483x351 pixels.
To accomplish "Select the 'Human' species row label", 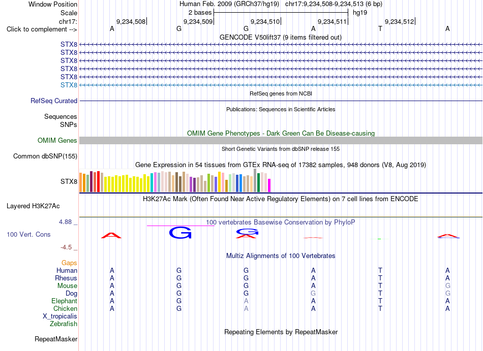I will point(67,270).
